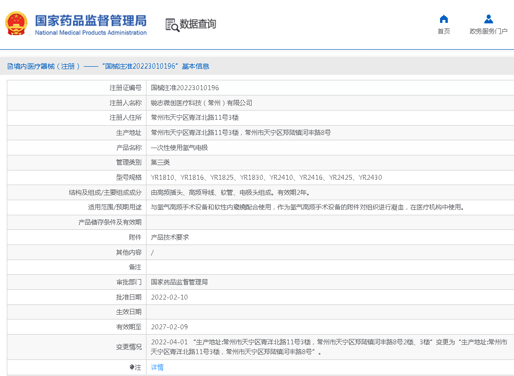Click the bullet icon beside 注
The image size is (514, 376).
pyautogui.click(x=132, y=367)
